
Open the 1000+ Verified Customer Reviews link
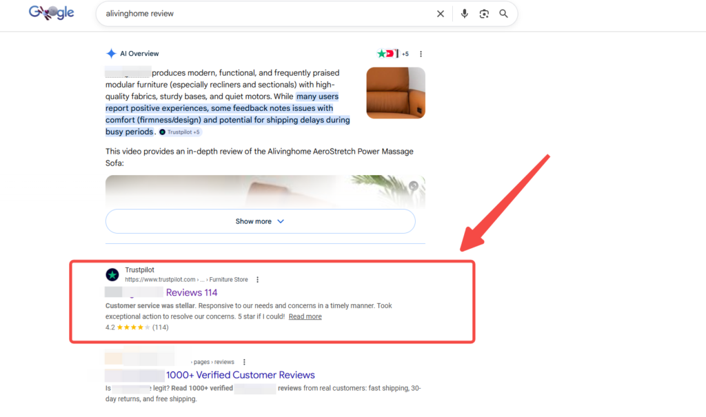tap(240, 375)
